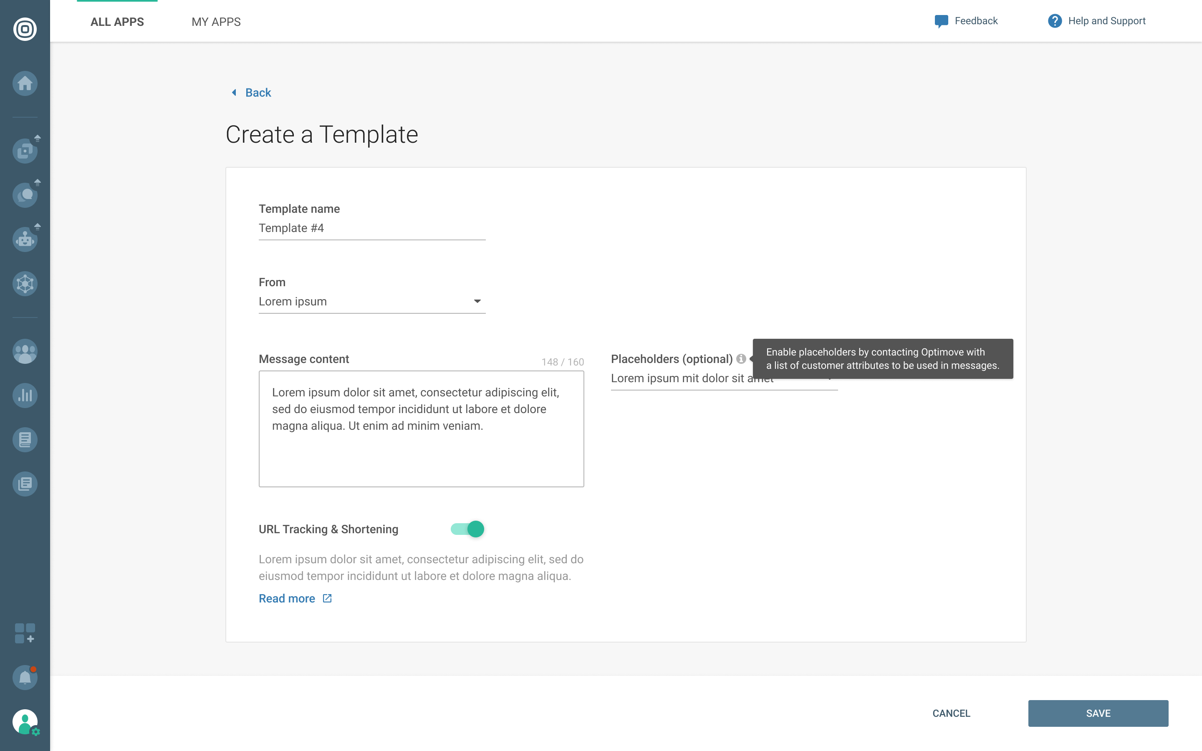The width and height of the screenshot is (1202, 751).
Task: Click the home icon in sidebar
Action: 25,83
